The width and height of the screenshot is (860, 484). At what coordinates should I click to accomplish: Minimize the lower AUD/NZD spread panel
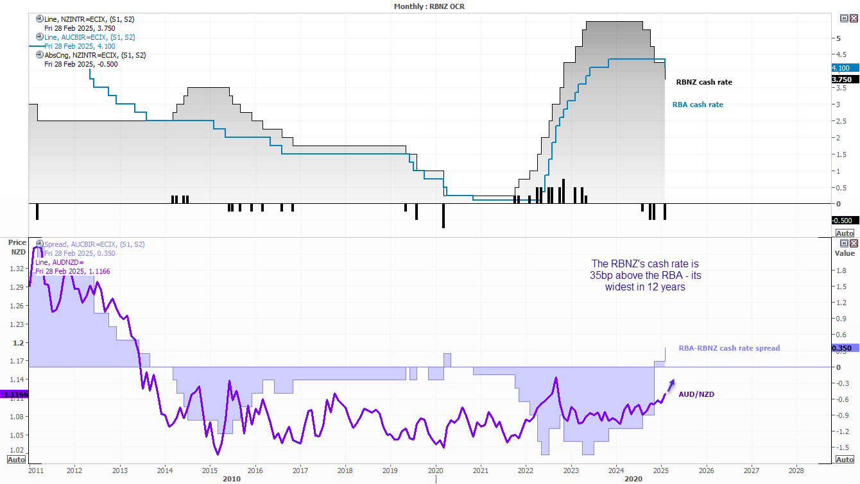pyautogui.click(x=844, y=244)
